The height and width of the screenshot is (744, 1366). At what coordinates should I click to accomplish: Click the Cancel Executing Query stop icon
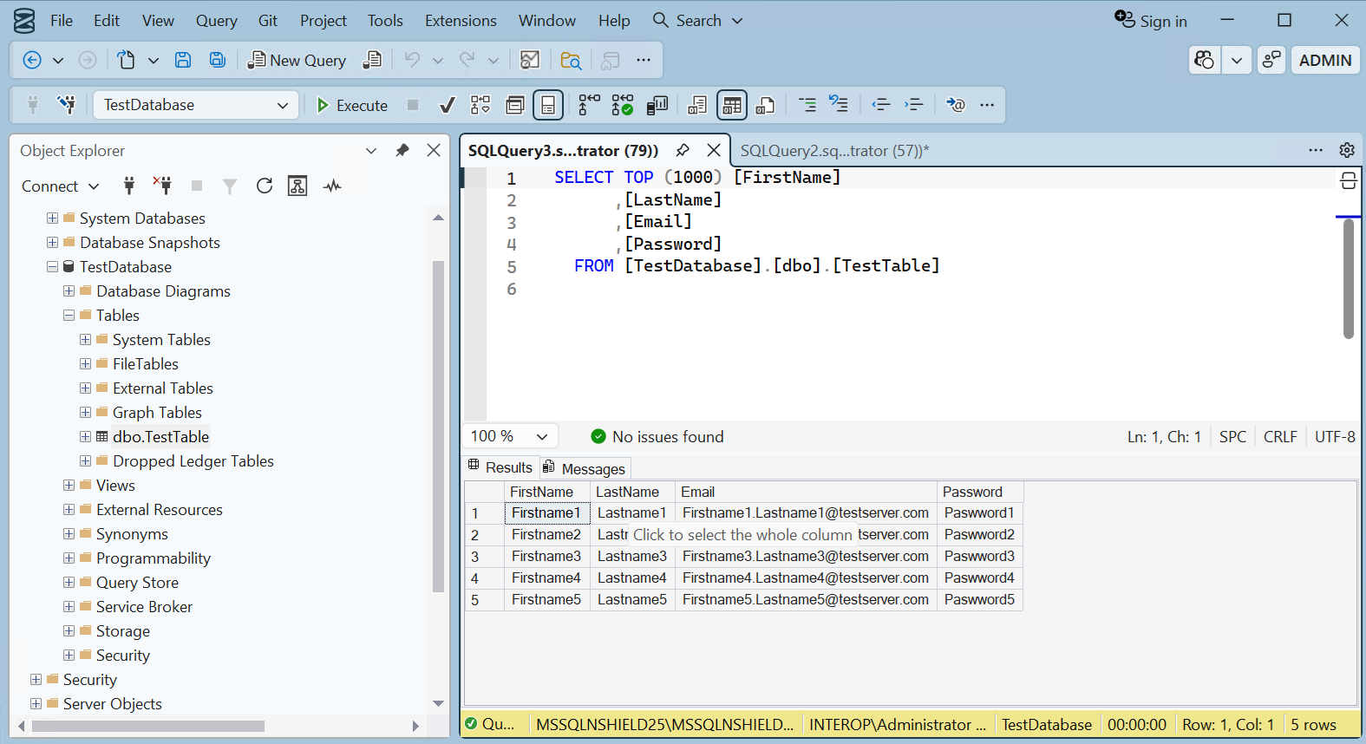coord(413,105)
